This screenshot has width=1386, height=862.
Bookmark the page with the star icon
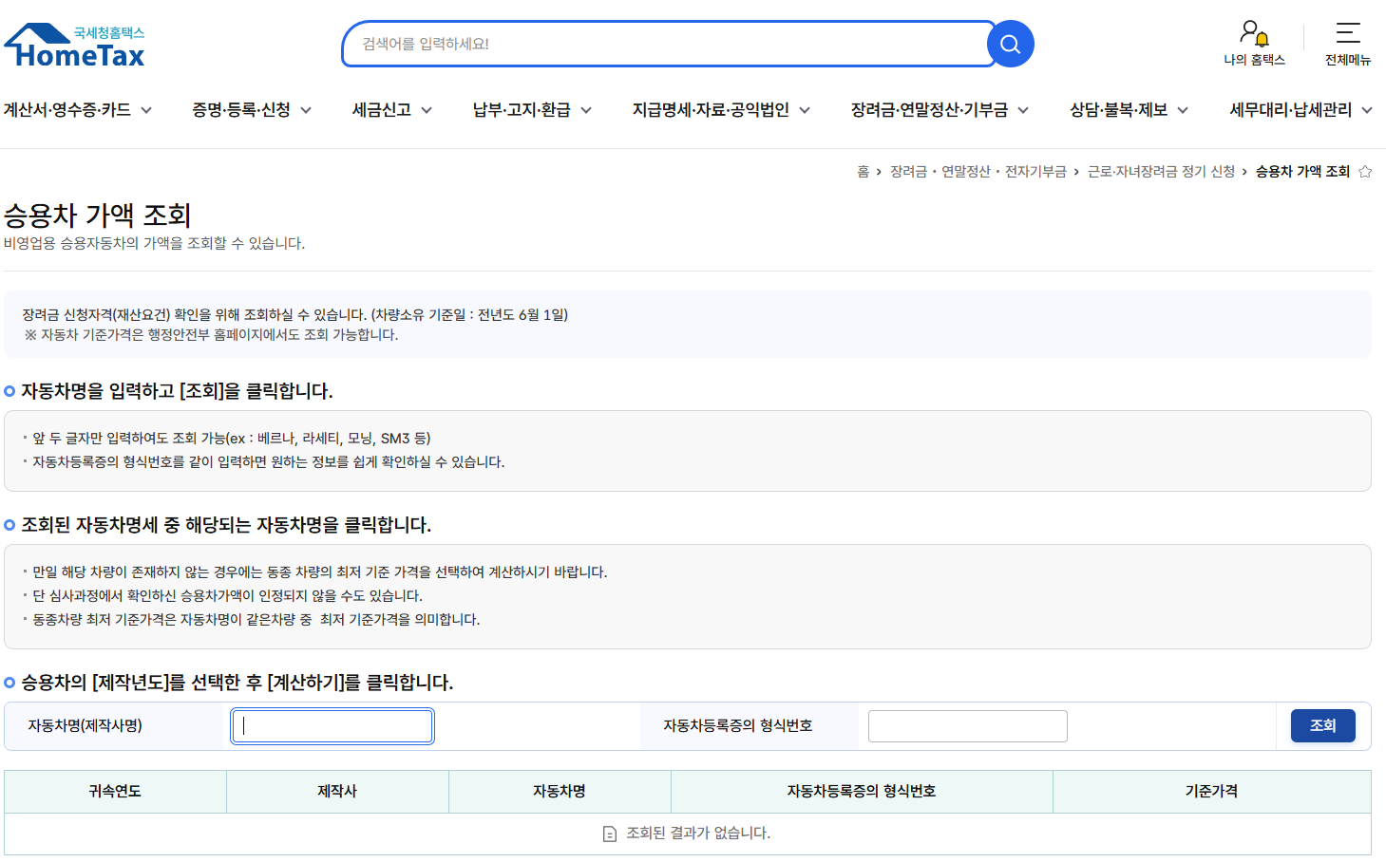pos(1365,172)
